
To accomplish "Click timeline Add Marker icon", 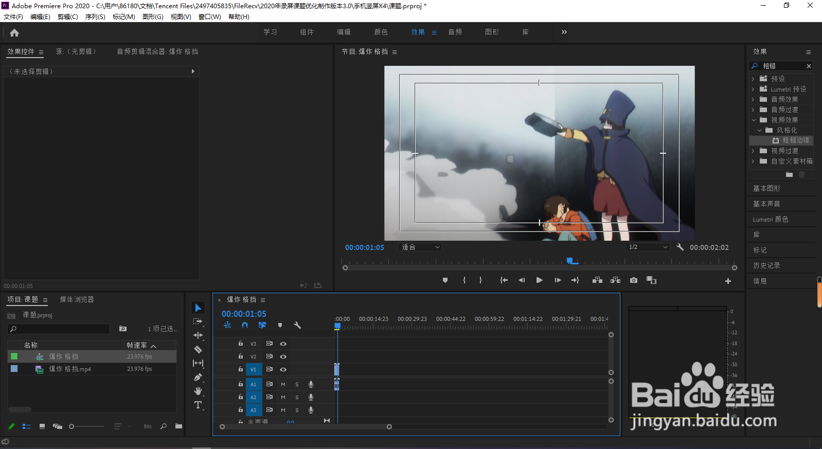I will tap(280, 325).
